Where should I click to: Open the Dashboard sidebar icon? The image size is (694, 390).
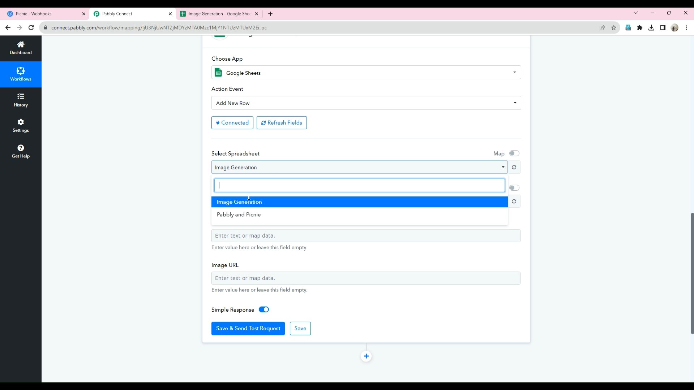21,48
